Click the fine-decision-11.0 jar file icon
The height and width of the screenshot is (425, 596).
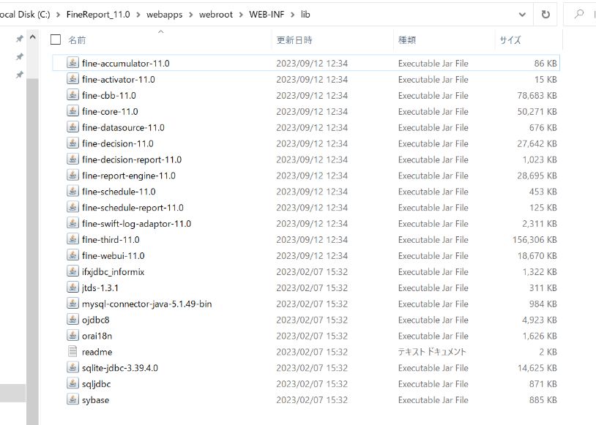(x=72, y=143)
